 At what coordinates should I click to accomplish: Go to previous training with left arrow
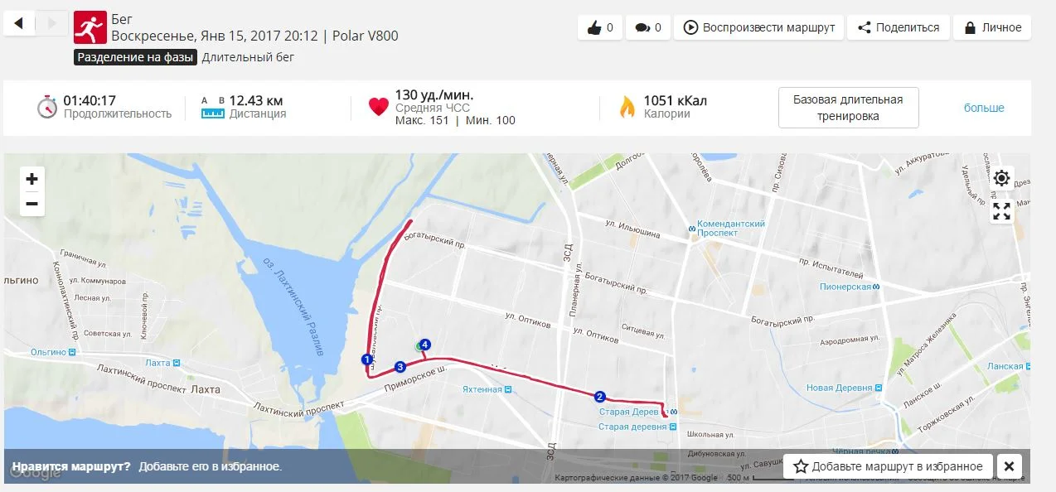[x=19, y=23]
